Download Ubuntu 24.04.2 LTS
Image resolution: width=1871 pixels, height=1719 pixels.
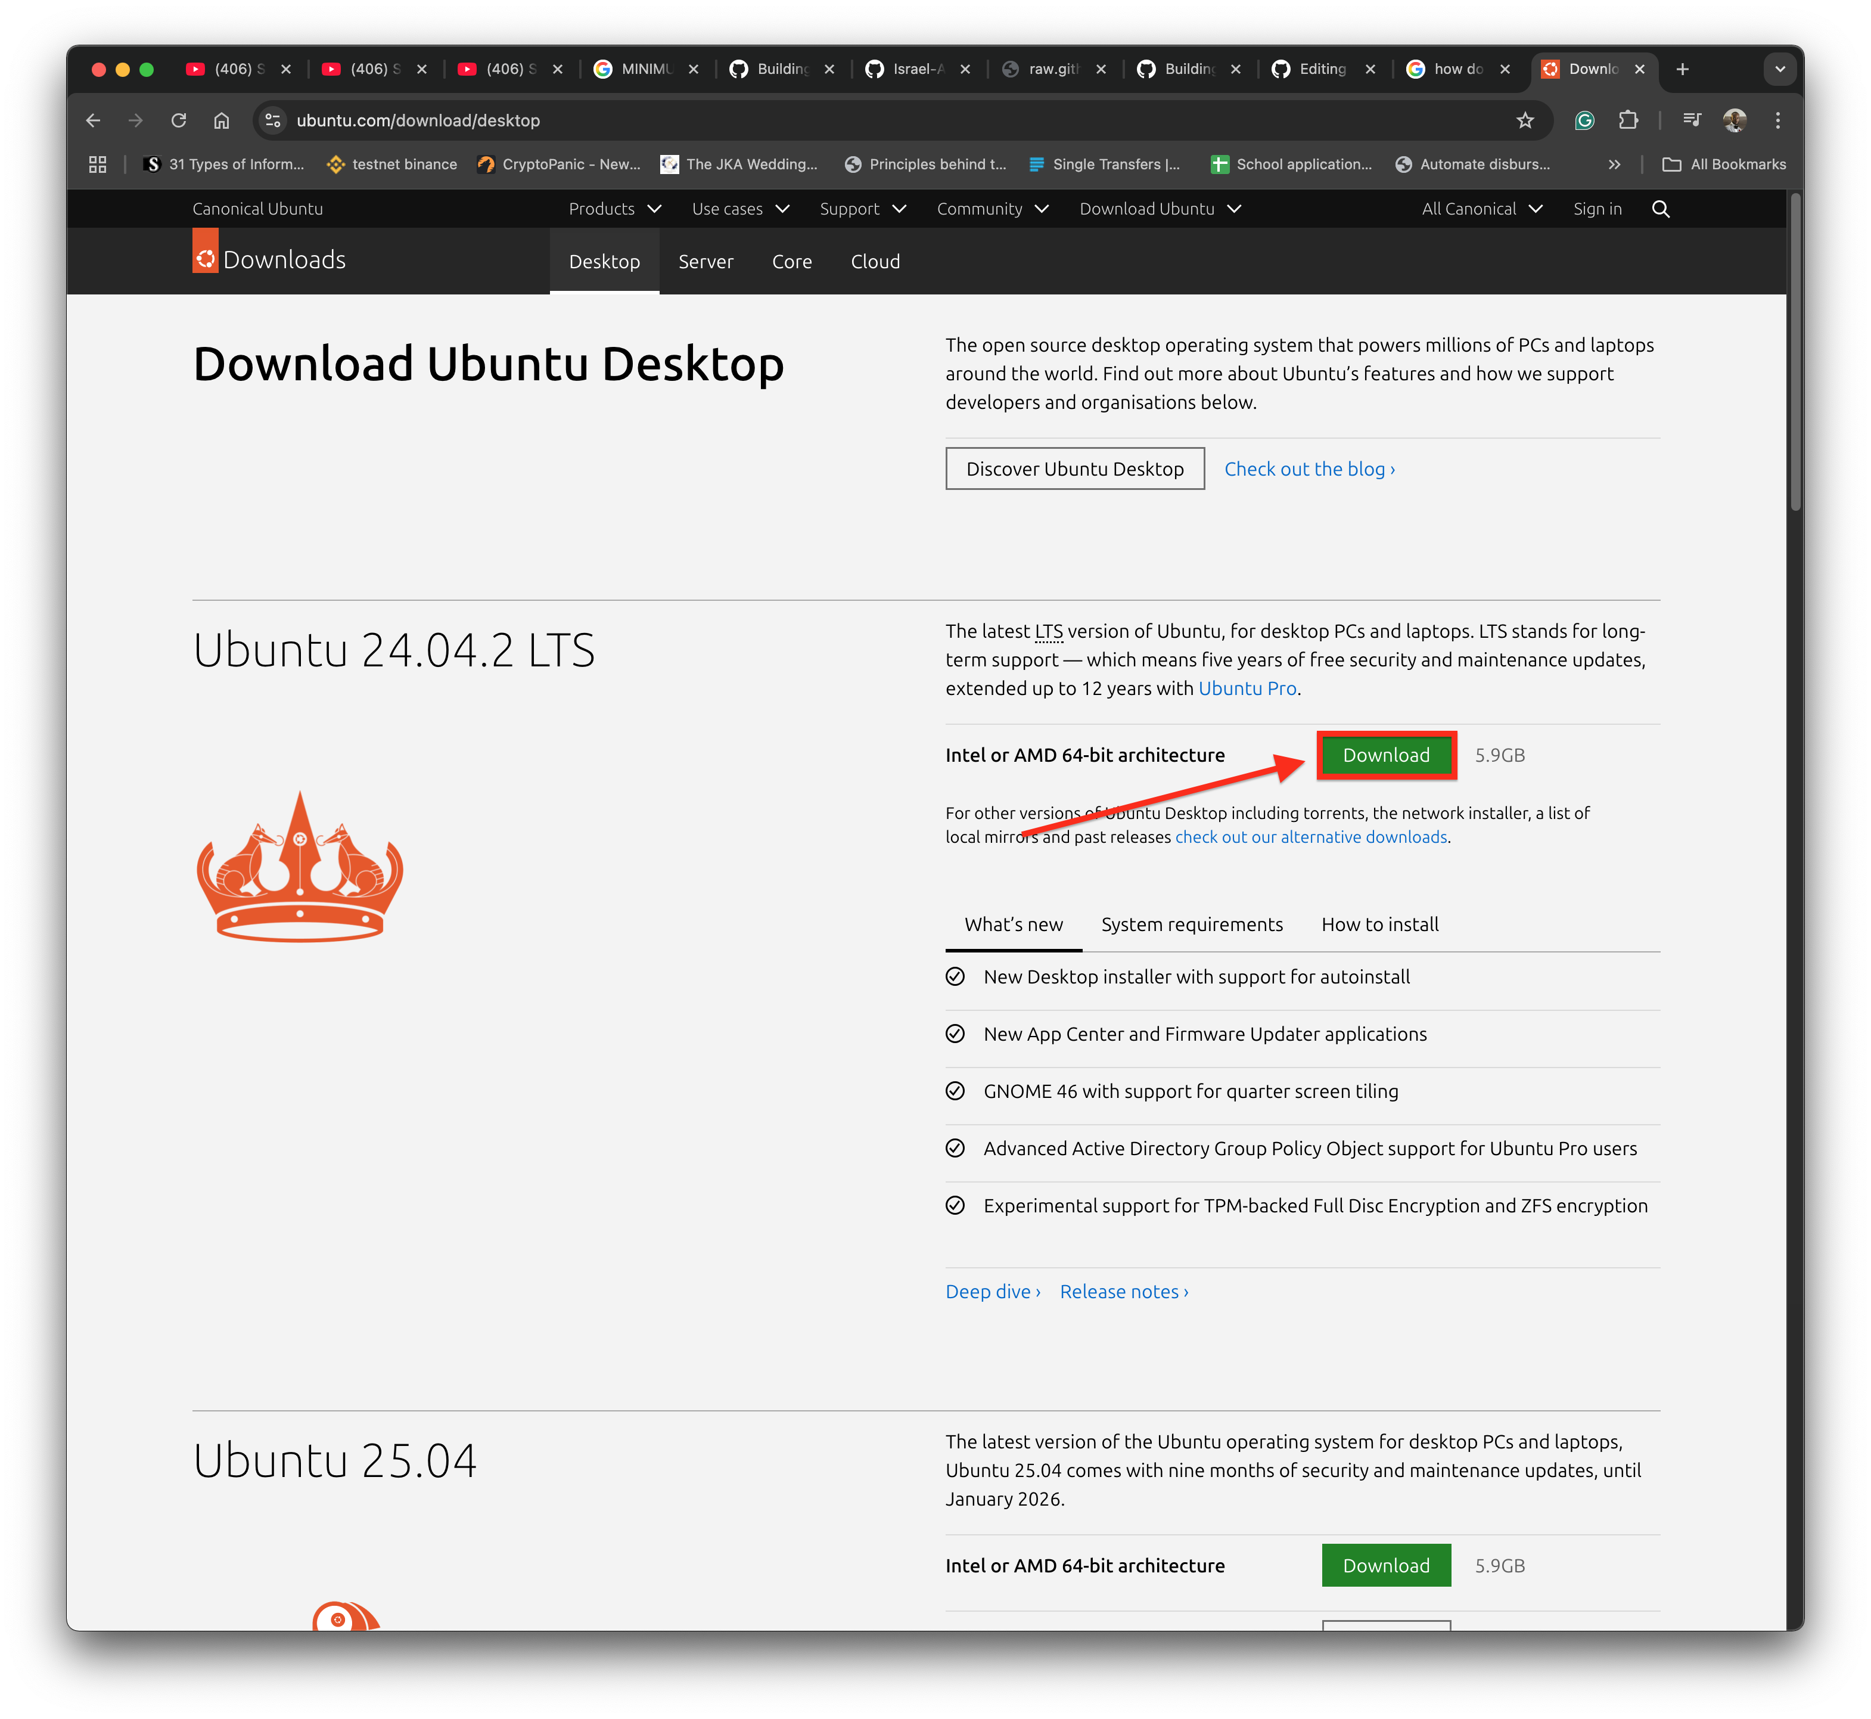(1385, 755)
